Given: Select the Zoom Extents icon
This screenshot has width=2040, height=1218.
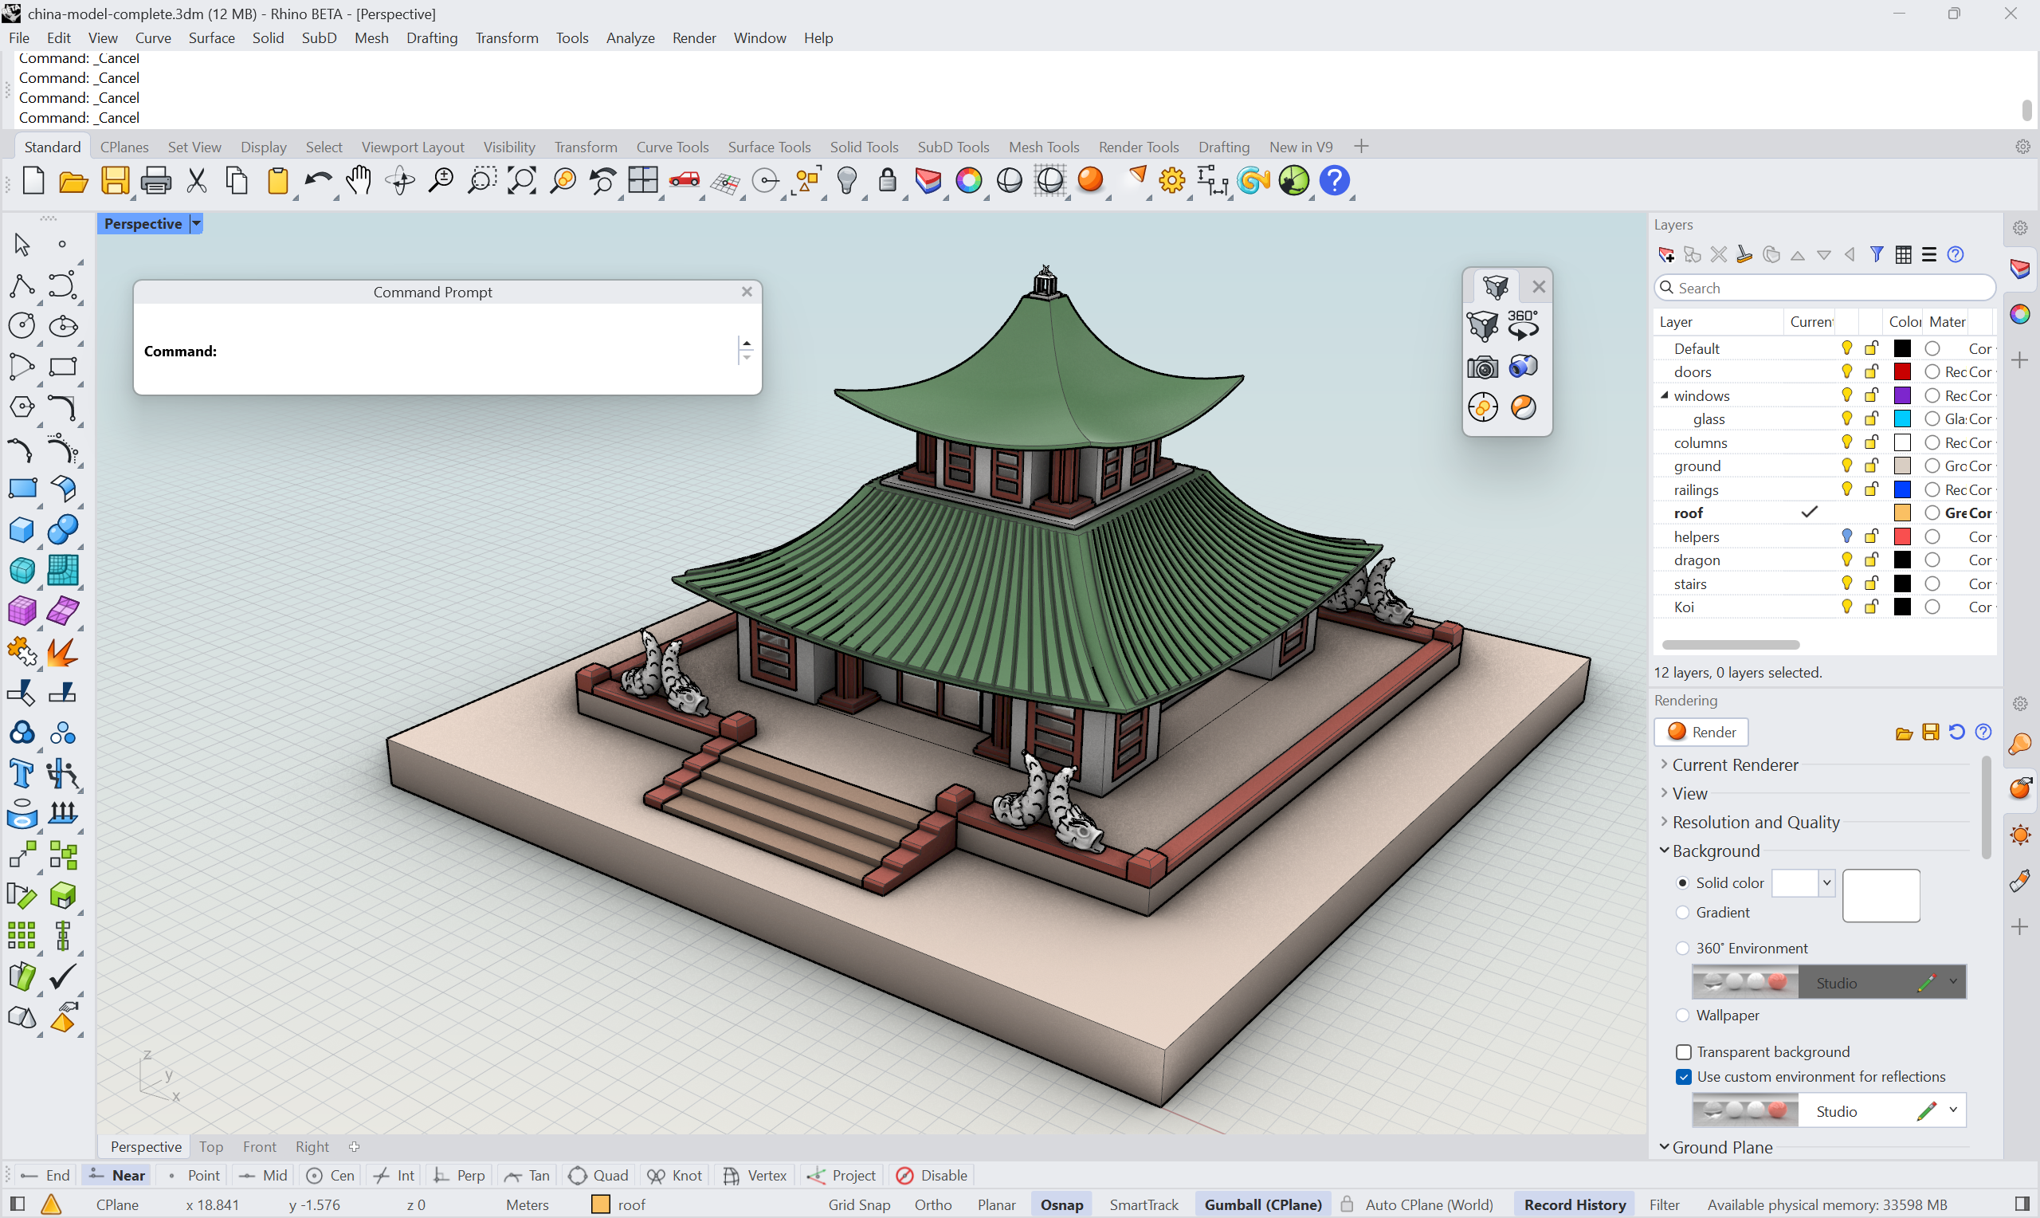Looking at the screenshot, I should [522, 181].
